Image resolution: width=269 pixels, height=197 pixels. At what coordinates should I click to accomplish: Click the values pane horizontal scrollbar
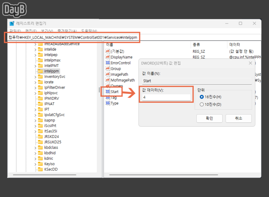pos(163,175)
